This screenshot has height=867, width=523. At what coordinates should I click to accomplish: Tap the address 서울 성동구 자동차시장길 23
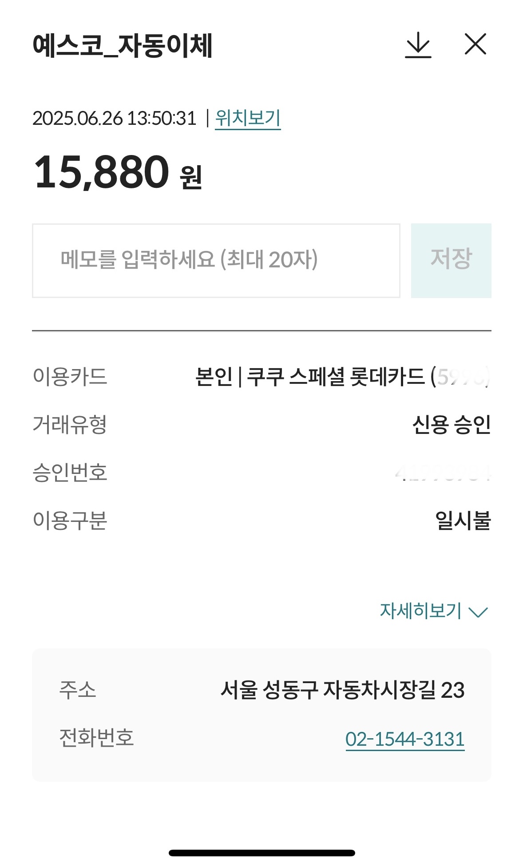(x=342, y=690)
